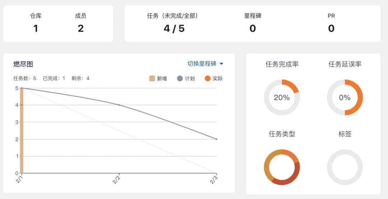Open the 仓库 count of 1
The width and height of the screenshot is (388, 199).
(x=36, y=28)
